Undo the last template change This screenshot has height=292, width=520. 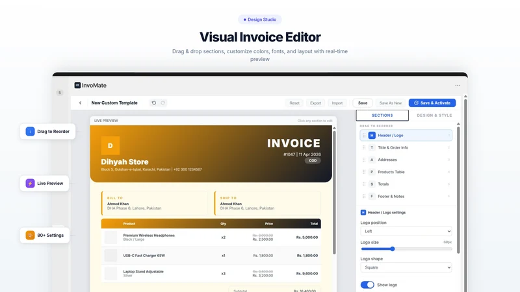(154, 103)
